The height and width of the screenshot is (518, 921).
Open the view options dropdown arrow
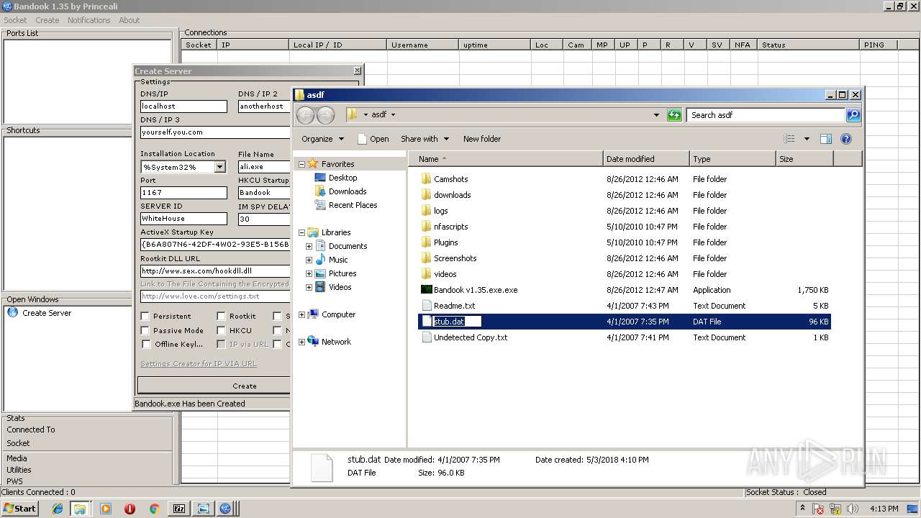[x=807, y=139]
